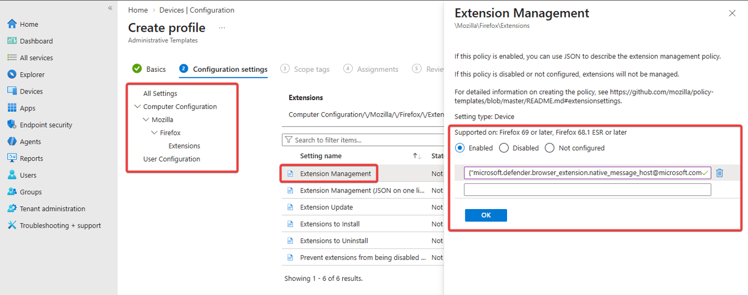Collapse the sidebar with double chevron
Image resolution: width=748 pixels, height=295 pixels.
tap(110, 8)
